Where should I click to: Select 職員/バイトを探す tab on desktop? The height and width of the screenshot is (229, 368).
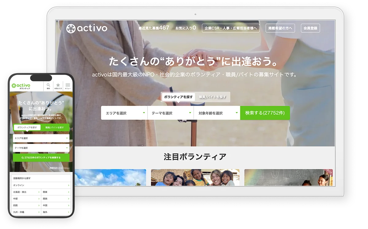pyautogui.click(x=212, y=97)
